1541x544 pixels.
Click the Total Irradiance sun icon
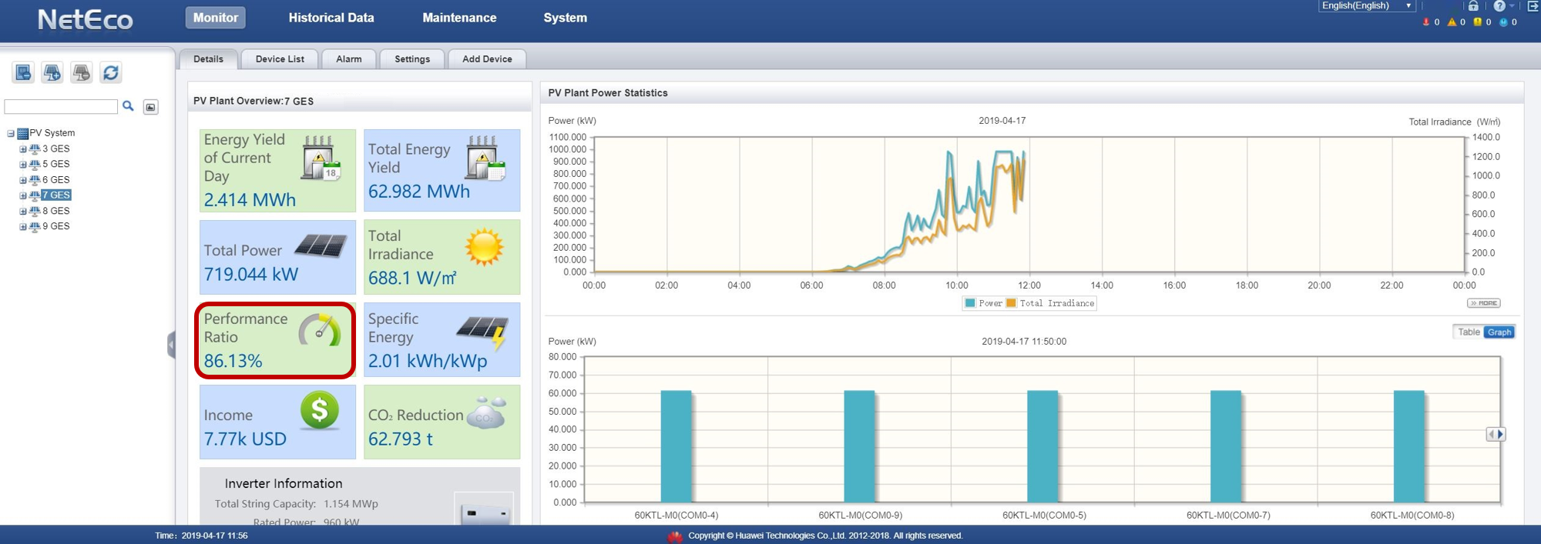485,247
